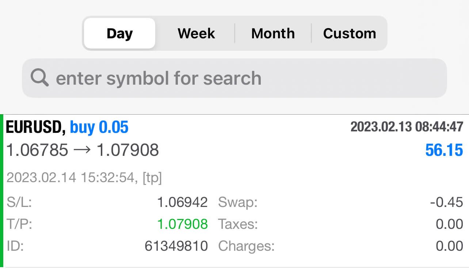This screenshot has height=273, width=469.
Task: Tap the green profit indicator bar
Action: [x=2, y=191]
